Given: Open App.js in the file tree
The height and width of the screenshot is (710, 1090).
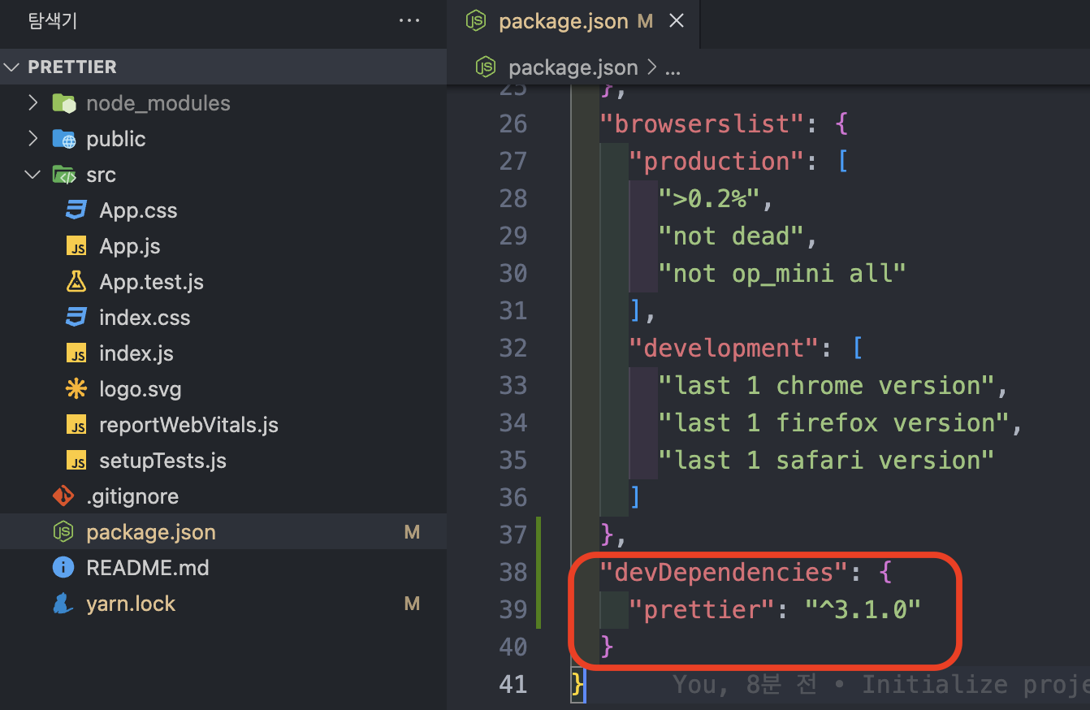Looking at the screenshot, I should (x=130, y=246).
